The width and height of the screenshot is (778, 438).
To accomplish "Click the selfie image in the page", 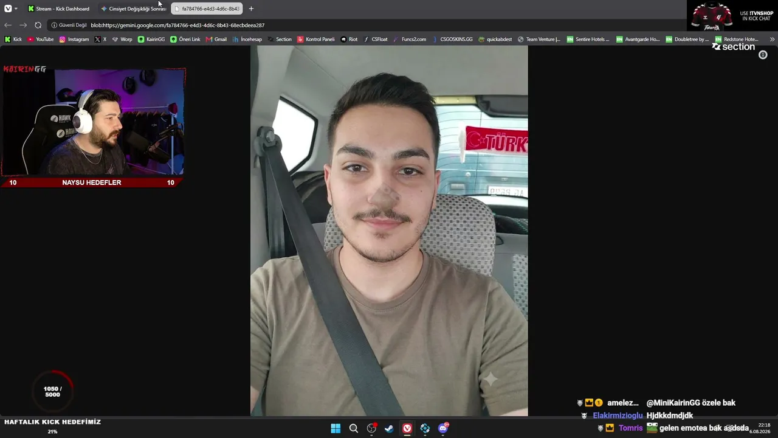I will click(x=389, y=231).
